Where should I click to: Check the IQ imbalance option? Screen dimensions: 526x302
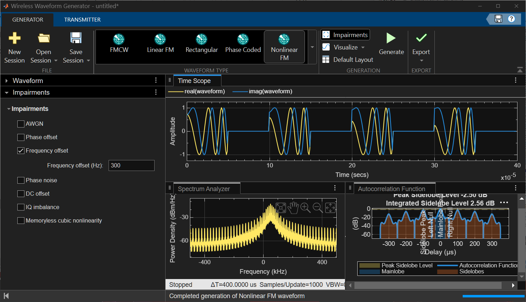[21, 207]
